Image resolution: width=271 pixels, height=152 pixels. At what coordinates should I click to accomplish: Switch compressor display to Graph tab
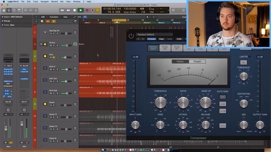(197, 61)
